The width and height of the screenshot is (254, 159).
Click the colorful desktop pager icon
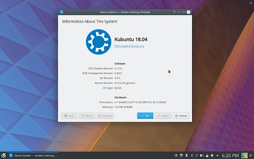[244, 155]
